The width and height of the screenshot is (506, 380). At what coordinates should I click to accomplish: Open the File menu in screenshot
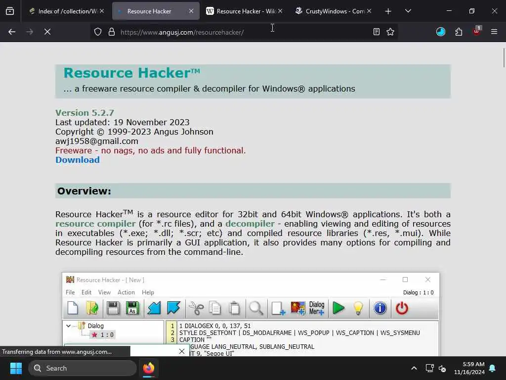tap(70, 292)
